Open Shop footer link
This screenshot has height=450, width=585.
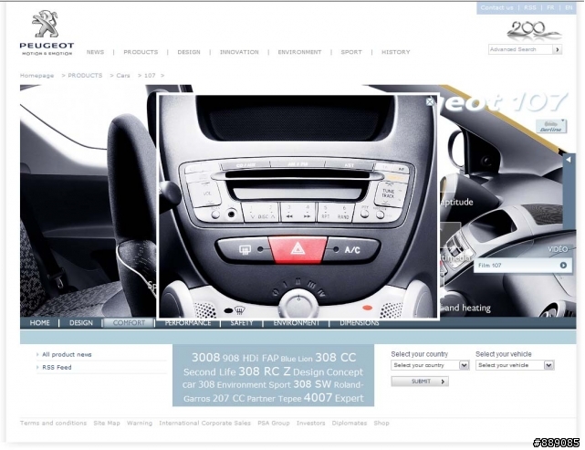pos(381,424)
